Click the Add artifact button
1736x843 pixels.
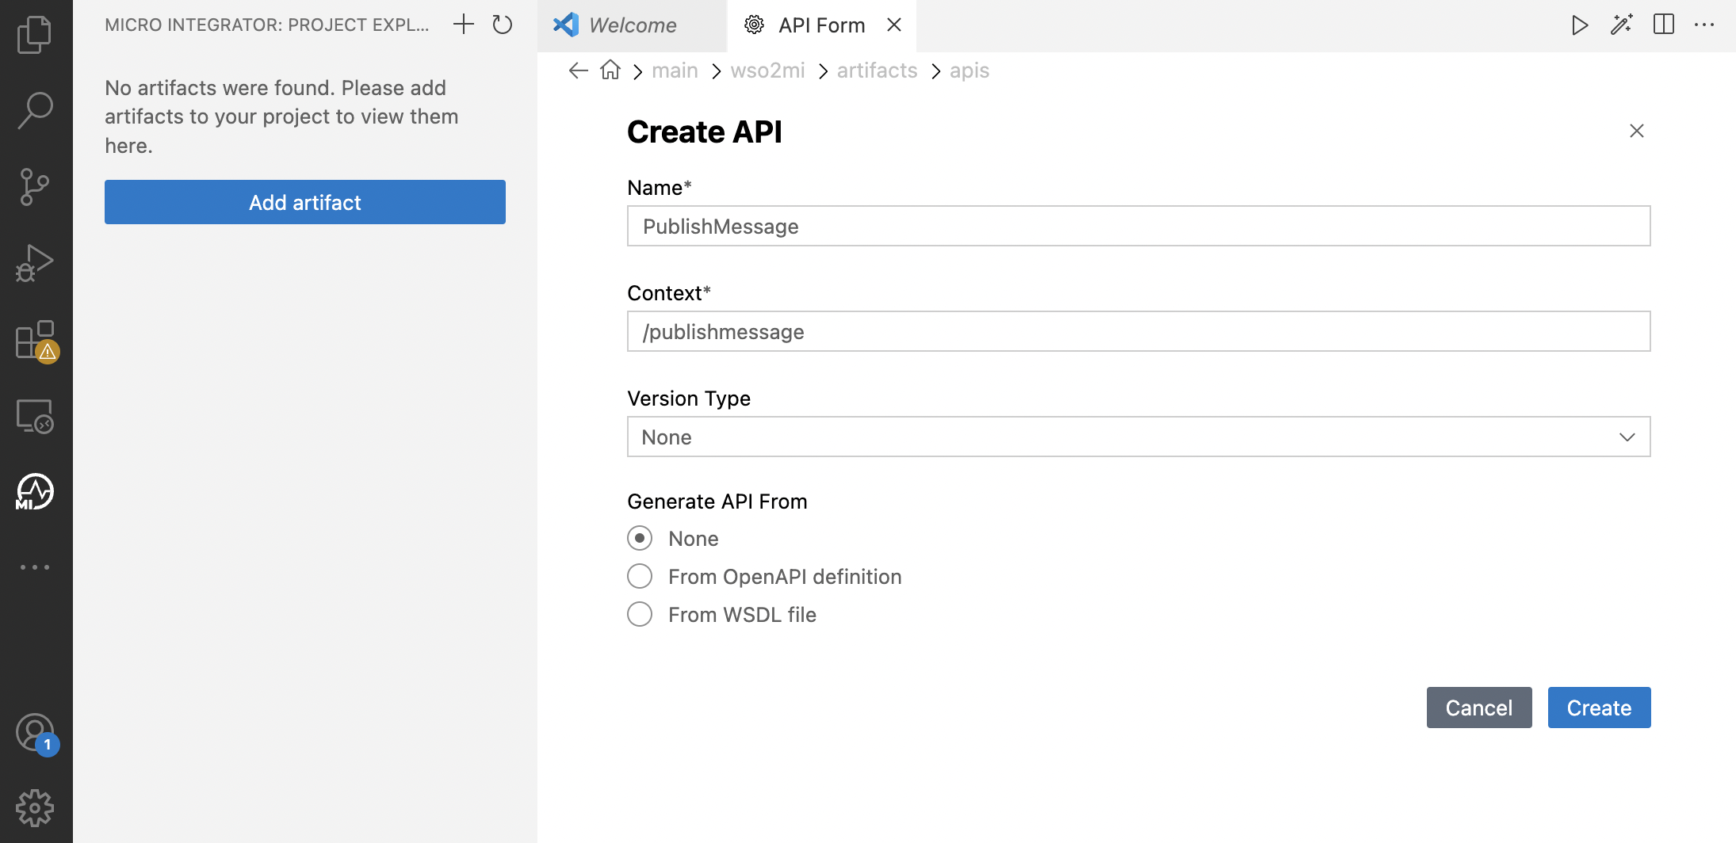(x=305, y=202)
